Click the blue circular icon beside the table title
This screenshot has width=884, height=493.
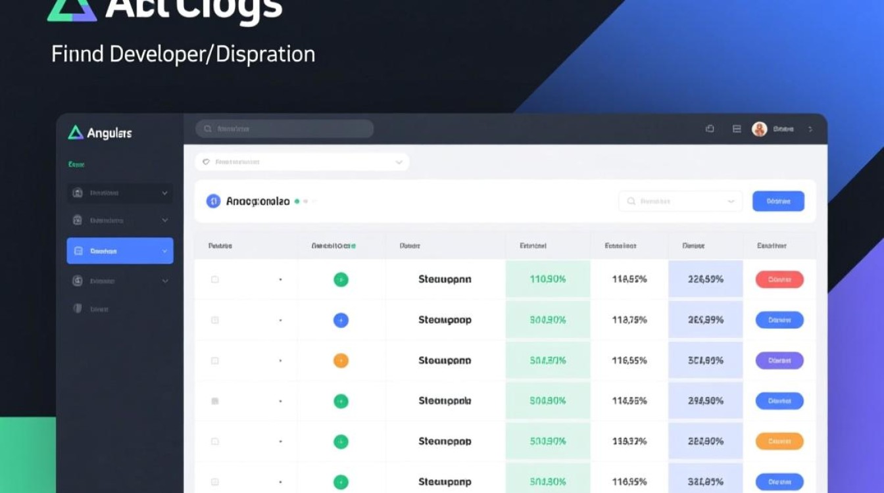(x=212, y=201)
